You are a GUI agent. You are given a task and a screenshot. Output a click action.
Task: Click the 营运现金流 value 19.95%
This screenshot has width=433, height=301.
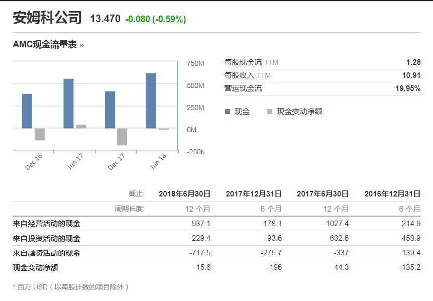408,88
